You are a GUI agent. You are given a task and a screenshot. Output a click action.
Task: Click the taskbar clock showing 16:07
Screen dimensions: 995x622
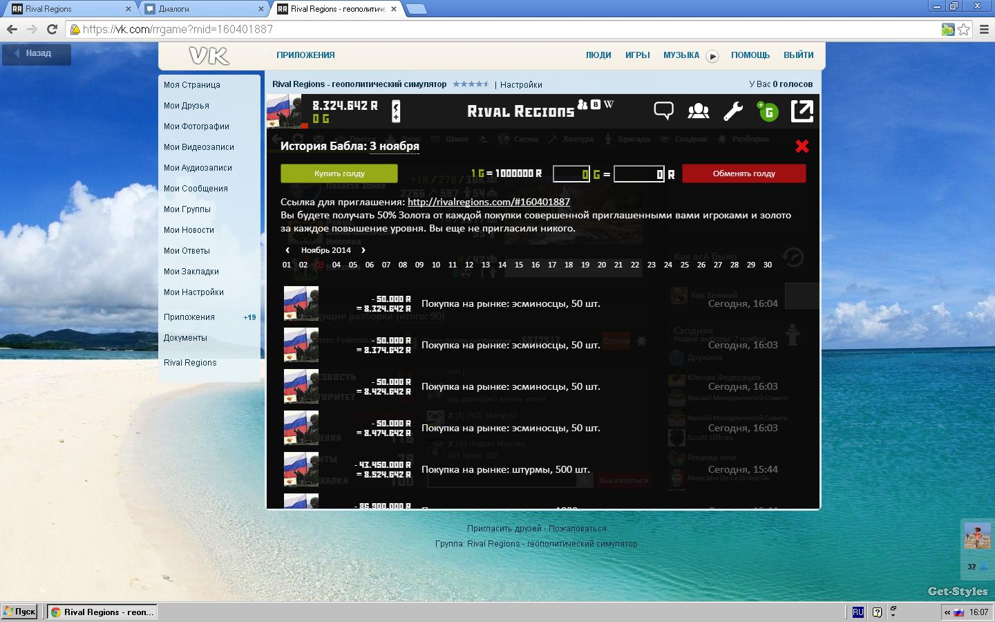point(978,612)
